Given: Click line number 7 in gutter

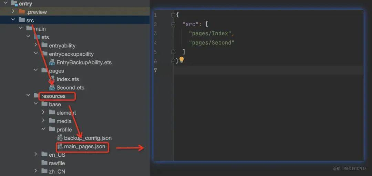Looking at the screenshot, I should [155, 70].
